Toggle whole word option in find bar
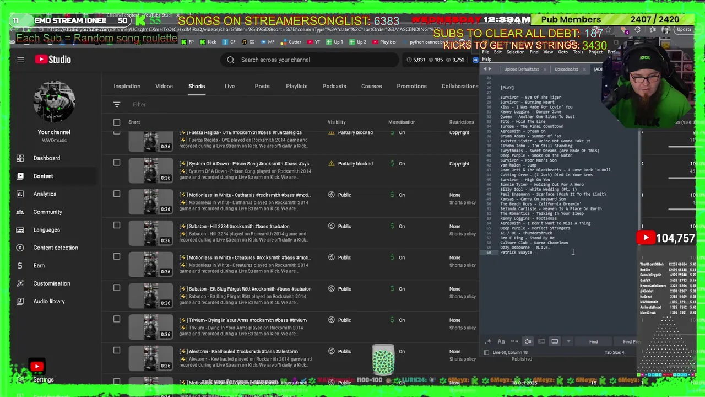705x397 pixels. tap(514, 341)
